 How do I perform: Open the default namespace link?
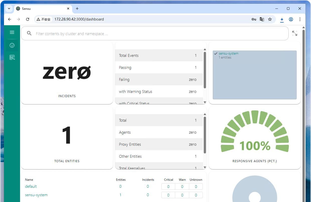[x=31, y=186]
